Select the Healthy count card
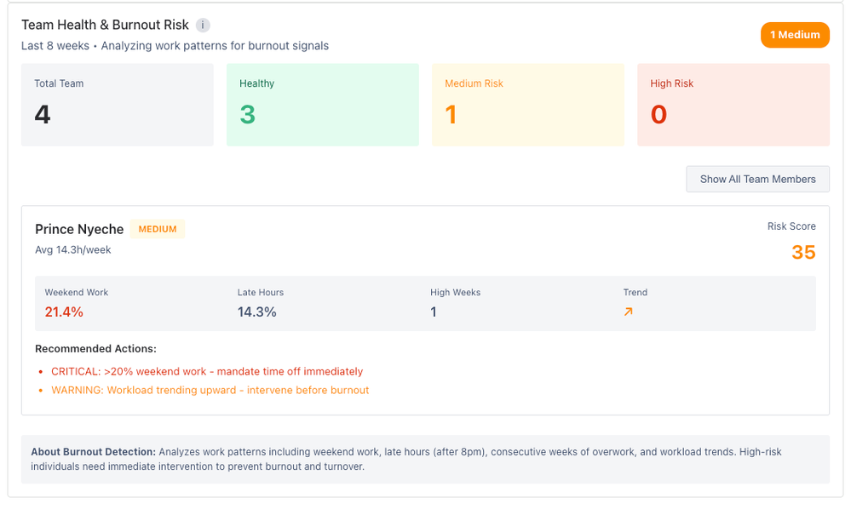The width and height of the screenshot is (851, 509). click(x=322, y=105)
